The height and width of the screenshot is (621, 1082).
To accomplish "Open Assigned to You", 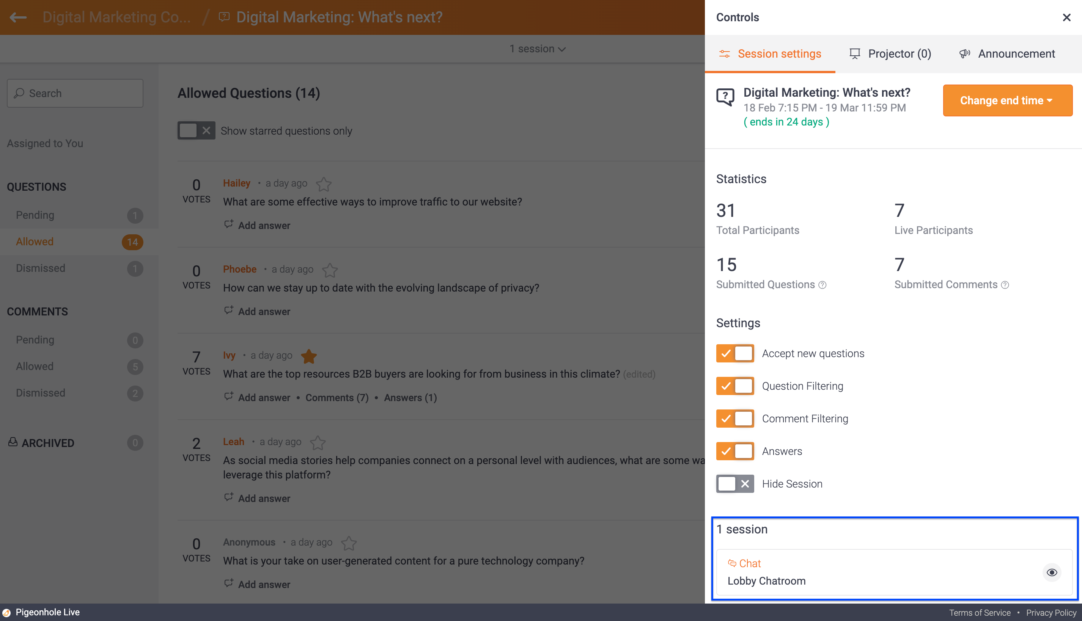I will coord(45,143).
